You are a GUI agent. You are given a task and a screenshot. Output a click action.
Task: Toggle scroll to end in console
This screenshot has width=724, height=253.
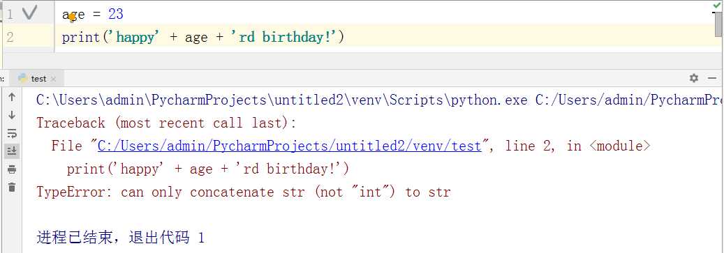(12, 151)
